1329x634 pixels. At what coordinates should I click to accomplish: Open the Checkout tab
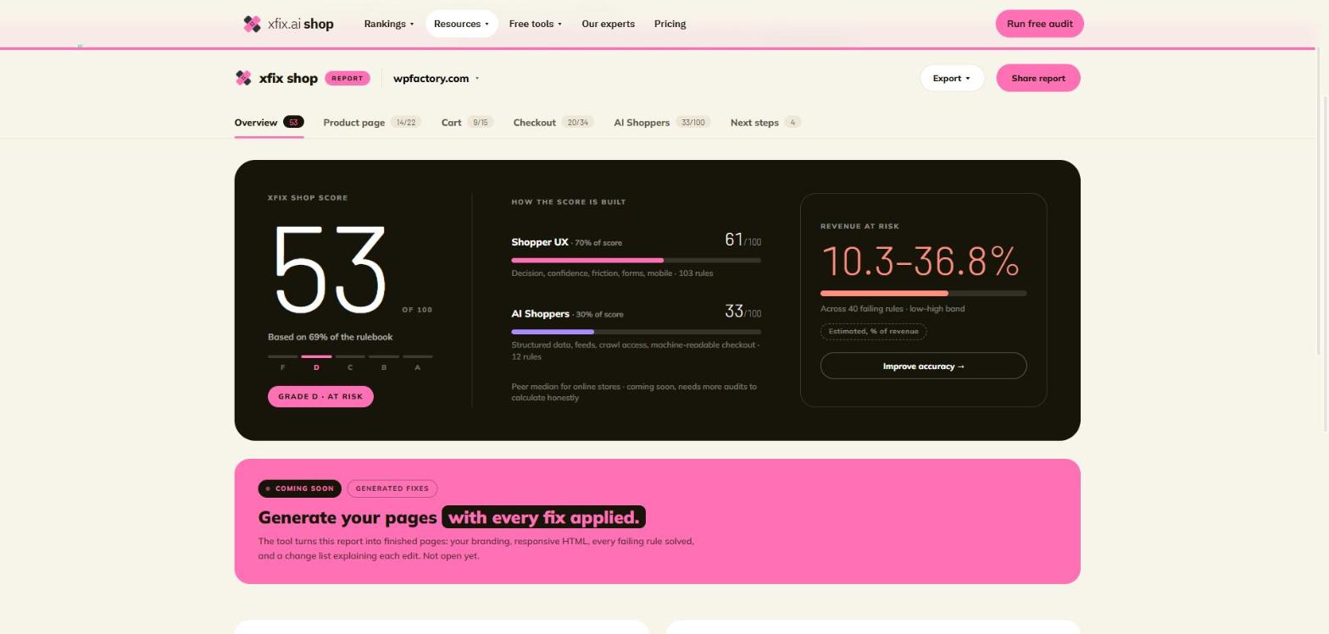(553, 122)
